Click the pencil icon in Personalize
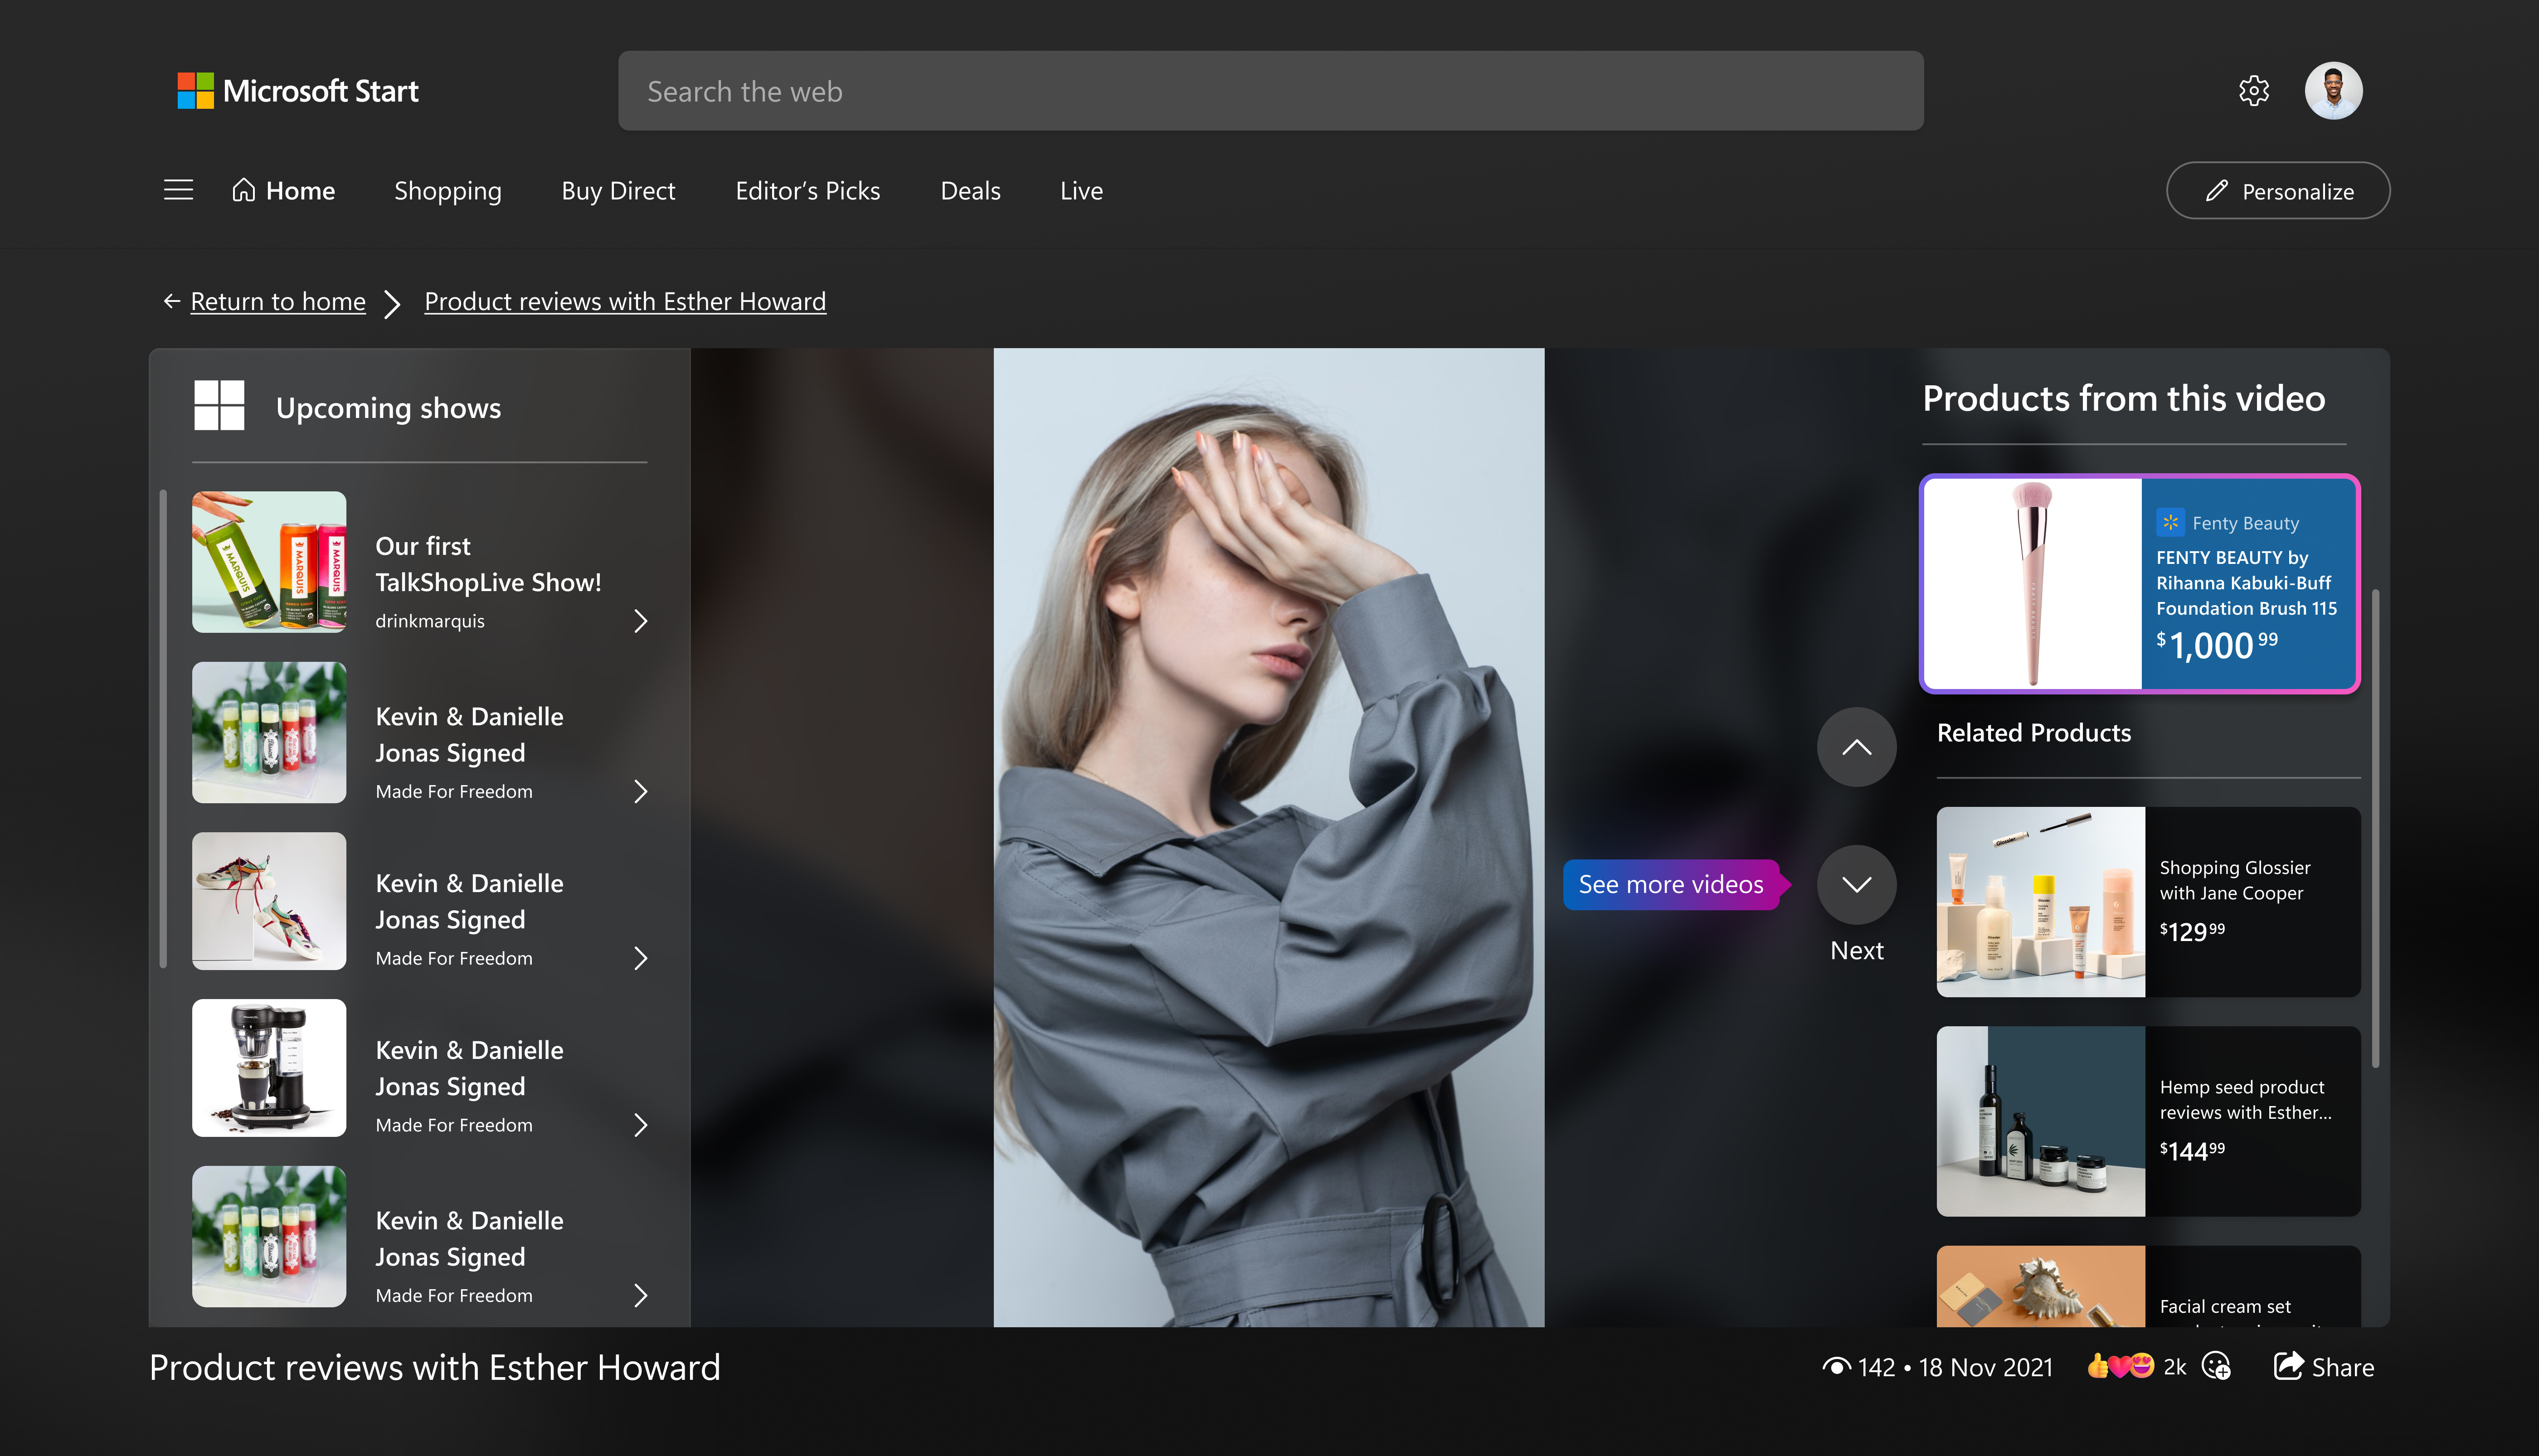 tap(2216, 190)
